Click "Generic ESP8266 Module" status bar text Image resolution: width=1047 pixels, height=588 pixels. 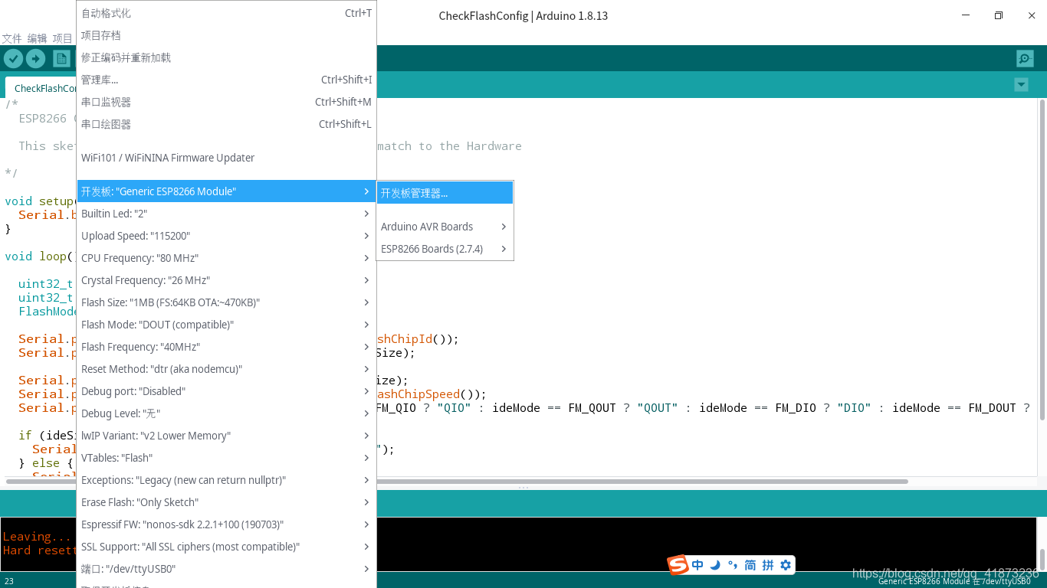924,581
